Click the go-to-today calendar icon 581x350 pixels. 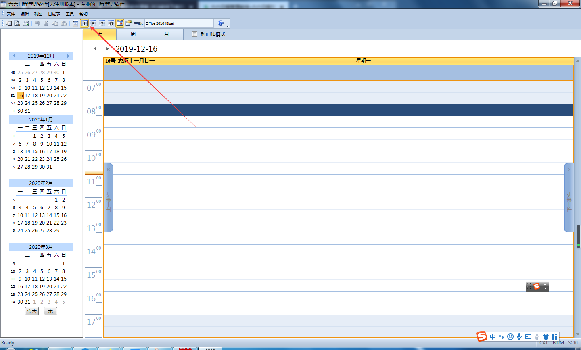click(x=75, y=23)
